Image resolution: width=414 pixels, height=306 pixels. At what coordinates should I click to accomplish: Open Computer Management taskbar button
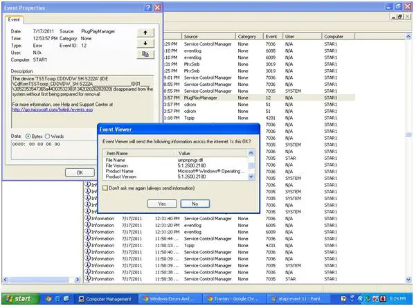click(x=106, y=299)
